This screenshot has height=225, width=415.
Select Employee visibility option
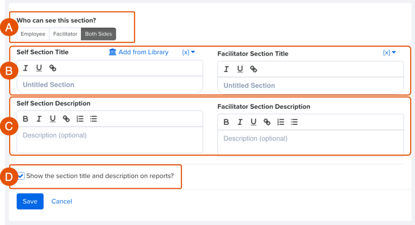coord(33,34)
